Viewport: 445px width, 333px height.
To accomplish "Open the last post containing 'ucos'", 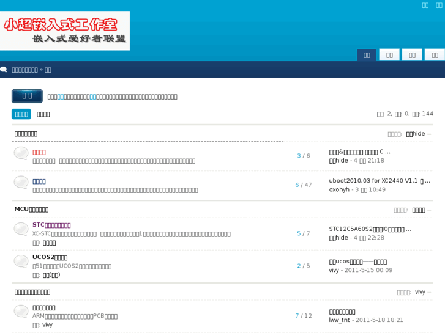I will [358, 262].
